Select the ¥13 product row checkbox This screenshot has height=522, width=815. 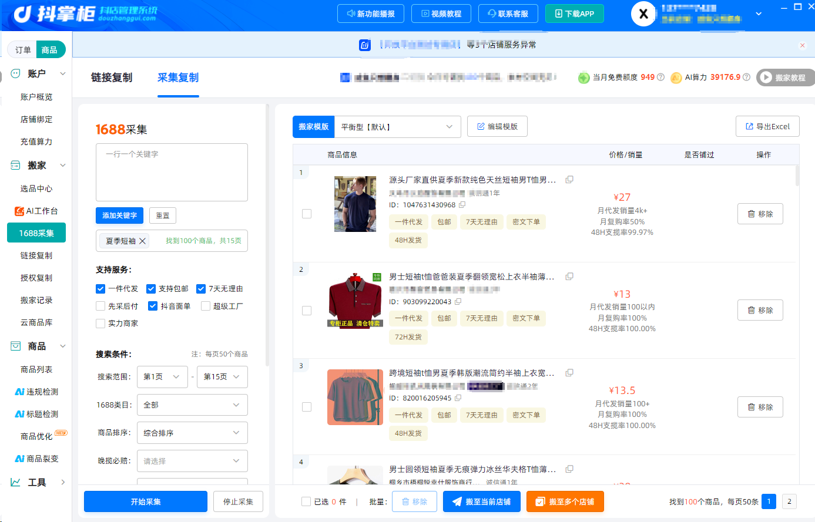click(307, 311)
